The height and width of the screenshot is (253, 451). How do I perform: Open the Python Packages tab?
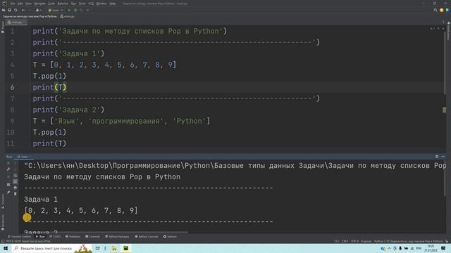click(117, 237)
